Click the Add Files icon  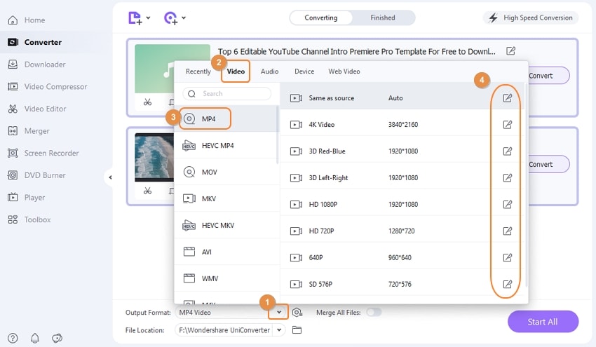[x=135, y=18]
